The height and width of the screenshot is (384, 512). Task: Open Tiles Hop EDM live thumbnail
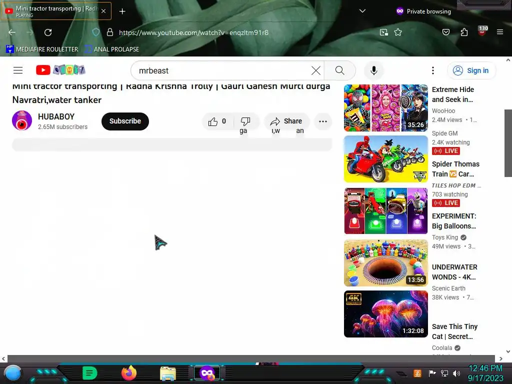[x=385, y=211]
